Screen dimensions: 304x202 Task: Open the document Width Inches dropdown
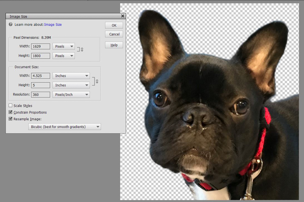click(71, 76)
